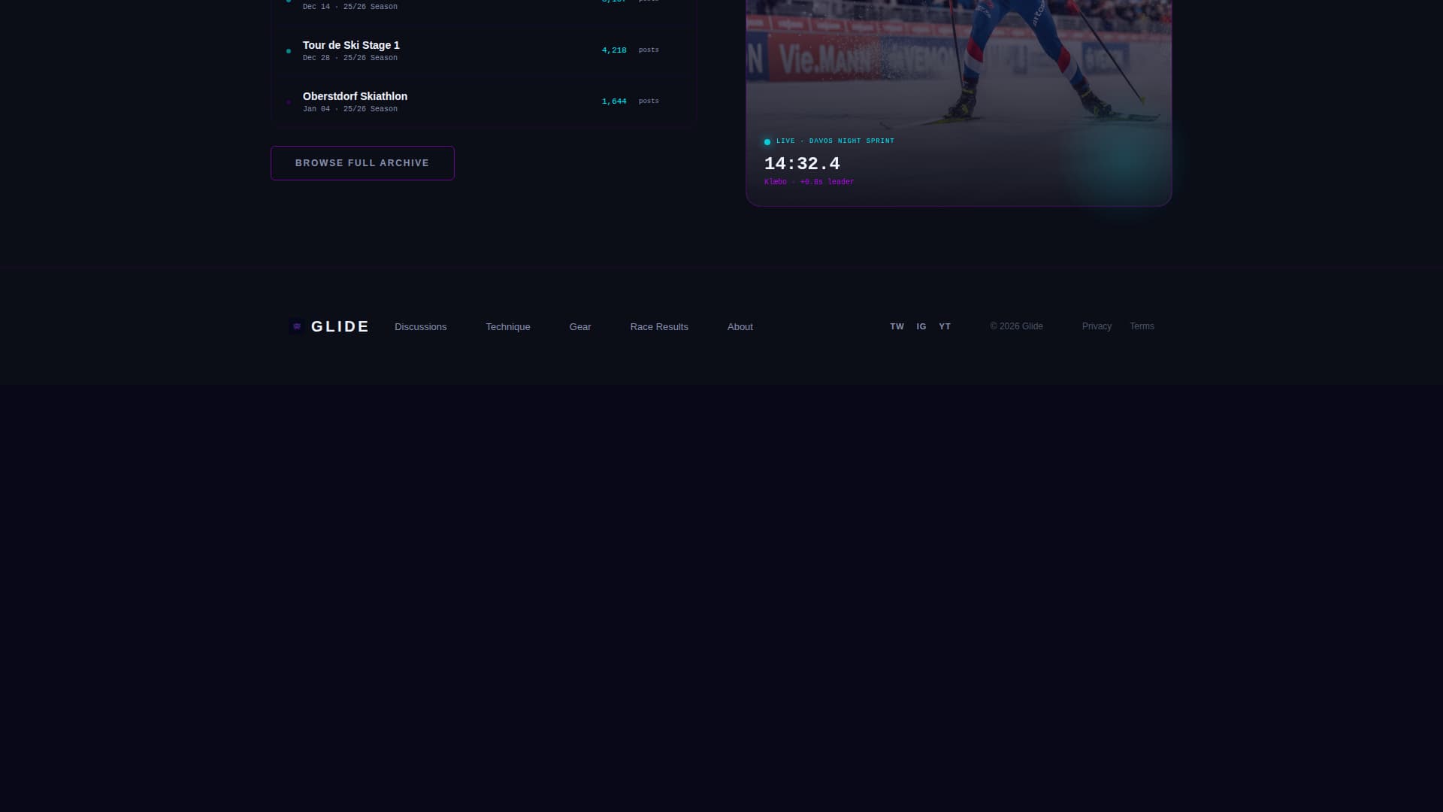The width and height of the screenshot is (1443, 812).
Task: Click the 14:32.4 live timer
Action: pyautogui.click(x=802, y=164)
